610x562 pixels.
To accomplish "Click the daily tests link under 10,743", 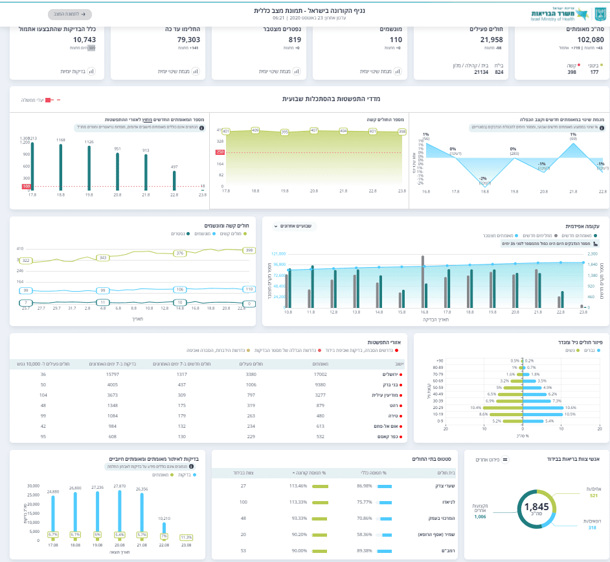I will click(73, 72).
